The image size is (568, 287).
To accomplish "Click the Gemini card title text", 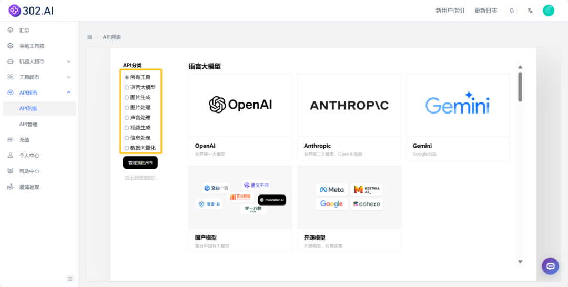I will [x=422, y=146].
